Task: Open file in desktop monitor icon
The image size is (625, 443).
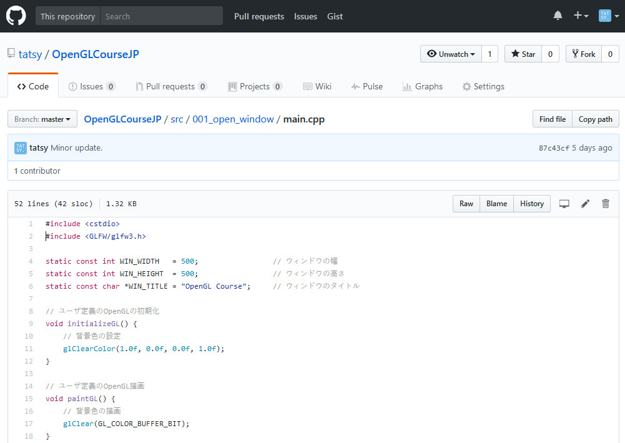Action: [x=564, y=204]
